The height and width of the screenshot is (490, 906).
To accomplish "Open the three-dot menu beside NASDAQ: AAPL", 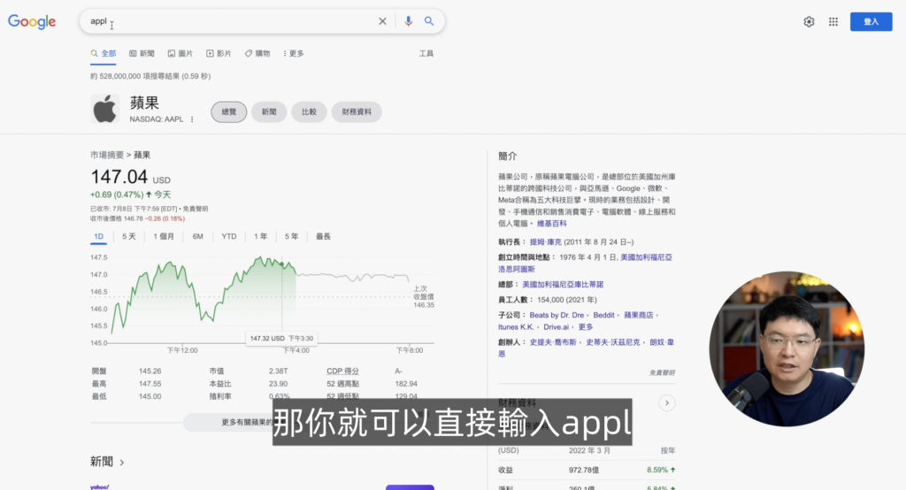I will click(x=192, y=119).
